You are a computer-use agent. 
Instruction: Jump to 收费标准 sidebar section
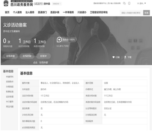coord(10,92)
